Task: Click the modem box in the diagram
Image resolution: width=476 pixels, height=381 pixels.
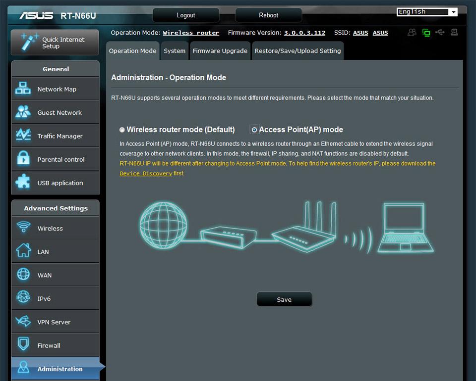Action: [x=228, y=237]
